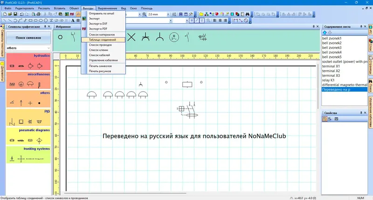Close the Символы графические panel
The height and width of the screenshot is (200, 373).
click(49, 27)
